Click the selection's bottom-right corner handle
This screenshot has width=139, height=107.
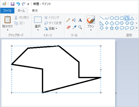(x=101, y=93)
